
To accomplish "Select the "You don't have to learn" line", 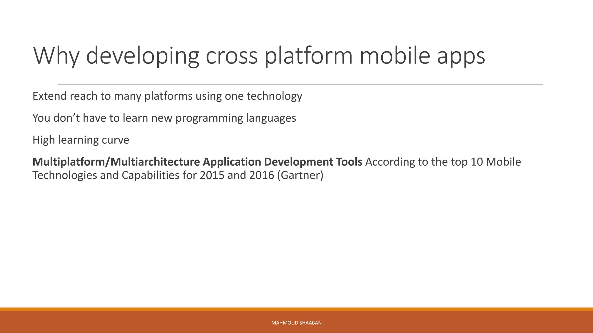I will pyautogui.click(x=164, y=118).
